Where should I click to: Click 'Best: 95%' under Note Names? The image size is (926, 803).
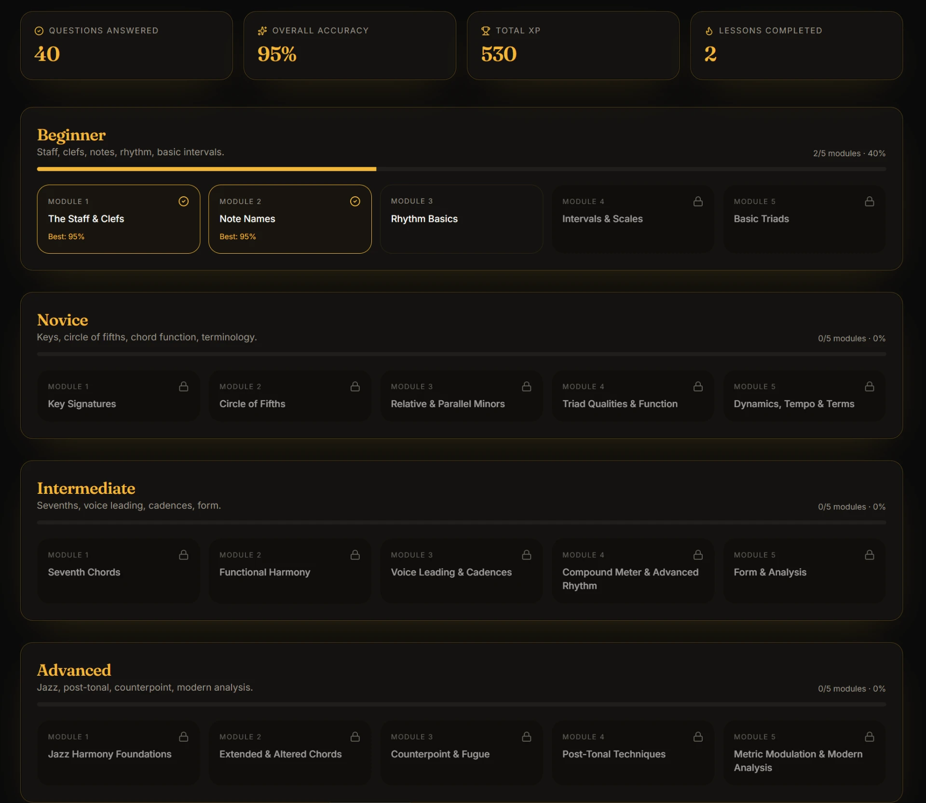coord(238,237)
